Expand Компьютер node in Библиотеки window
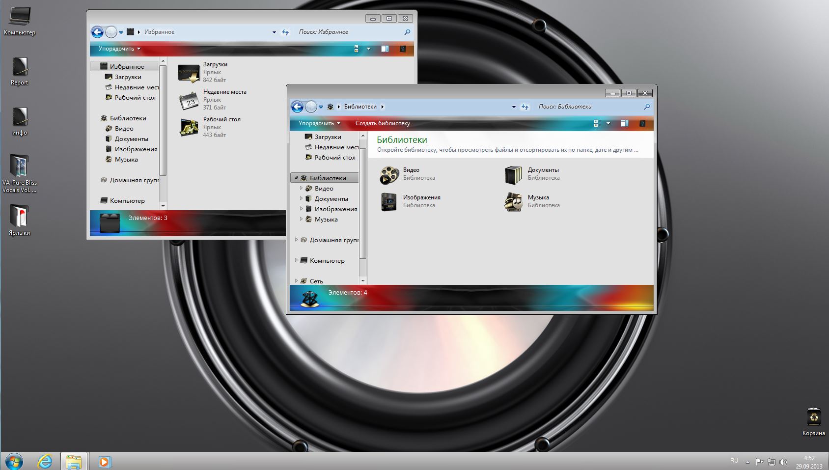This screenshot has width=829, height=470. [296, 260]
